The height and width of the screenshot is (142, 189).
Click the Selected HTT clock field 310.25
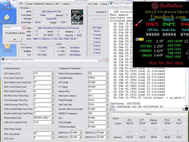point(142,137)
